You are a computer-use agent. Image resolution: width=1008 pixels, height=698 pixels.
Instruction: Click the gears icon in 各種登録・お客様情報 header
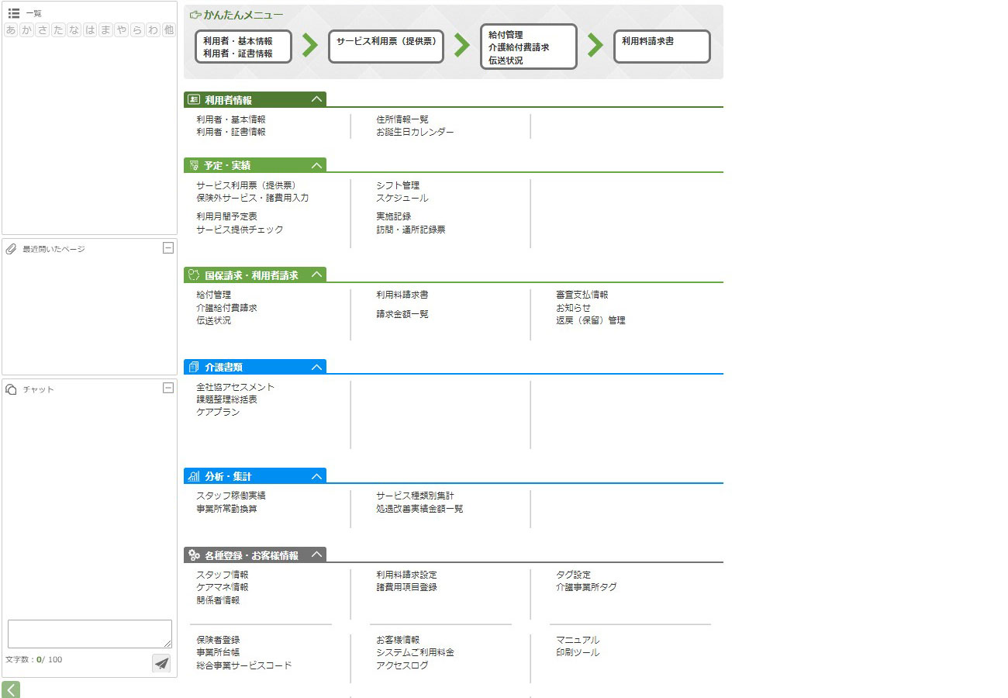tap(194, 555)
